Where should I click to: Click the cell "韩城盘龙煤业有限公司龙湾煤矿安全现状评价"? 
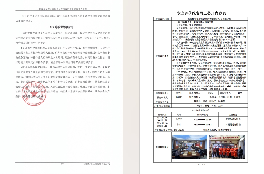(209, 19)
